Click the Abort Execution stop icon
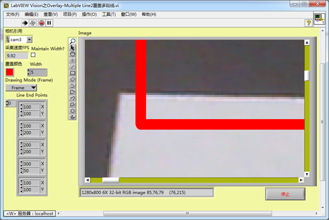329x220 pixels. pos(42,23)
